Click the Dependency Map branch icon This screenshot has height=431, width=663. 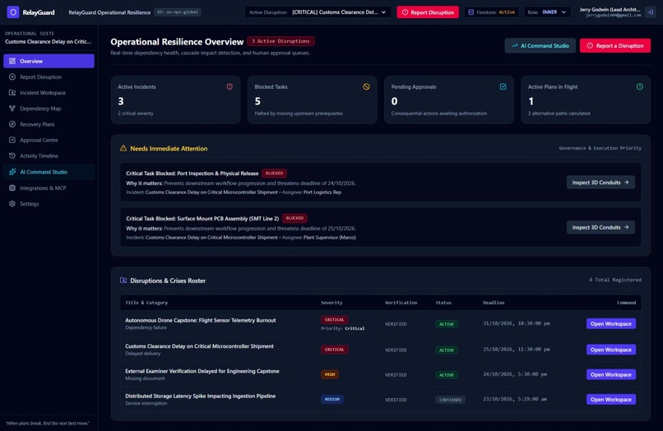click(x=12, y=109)
